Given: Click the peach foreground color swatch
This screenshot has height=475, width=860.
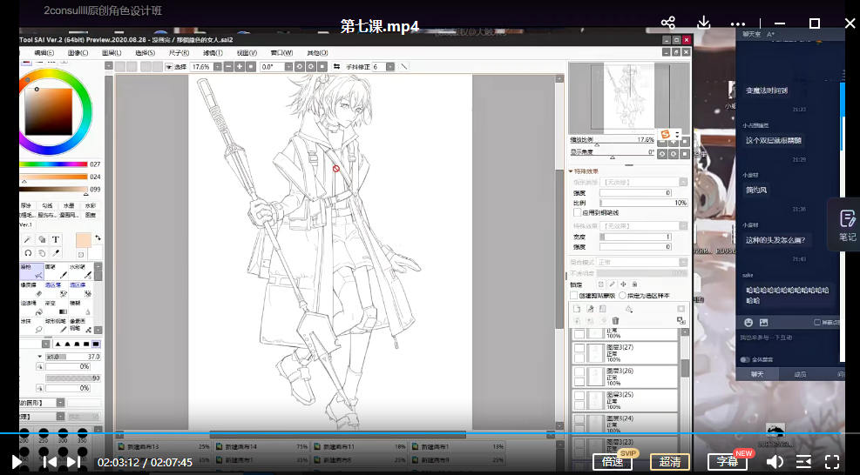Looking at the screenshot, I should tap(84, 241).
